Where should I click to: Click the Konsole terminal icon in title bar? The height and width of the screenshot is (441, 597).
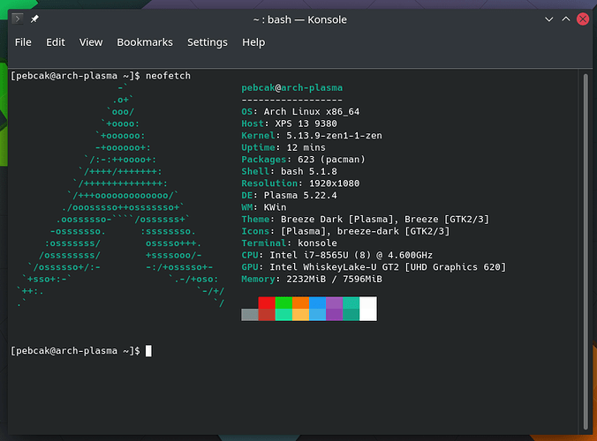click(x=17, y=19)
